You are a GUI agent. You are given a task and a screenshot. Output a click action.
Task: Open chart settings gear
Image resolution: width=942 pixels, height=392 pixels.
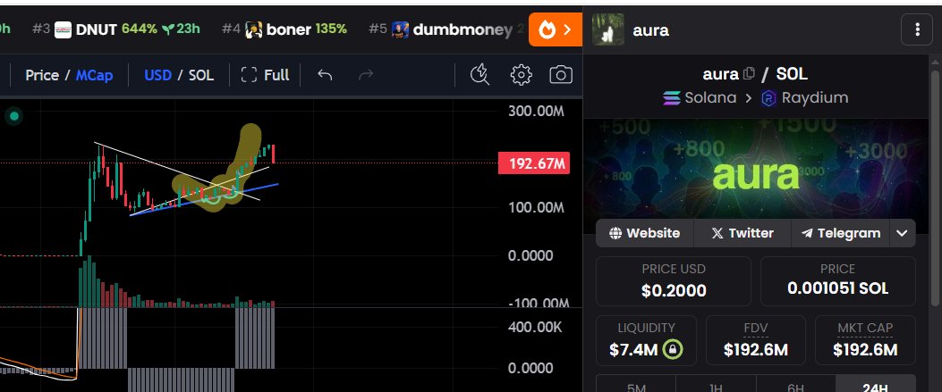pos(521,75)
